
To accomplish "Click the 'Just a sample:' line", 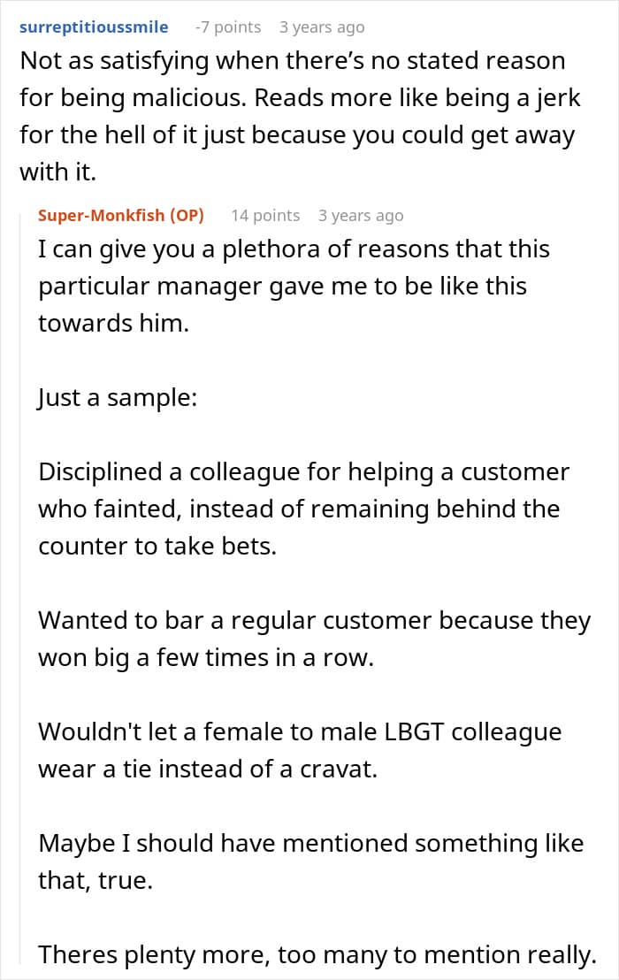I will coord(118,398).
